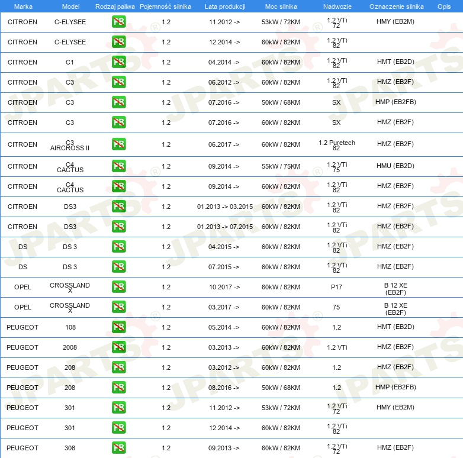
Task: Select the '01.2013 -> 07.2015' production years cell
Action: coord(225,227)
